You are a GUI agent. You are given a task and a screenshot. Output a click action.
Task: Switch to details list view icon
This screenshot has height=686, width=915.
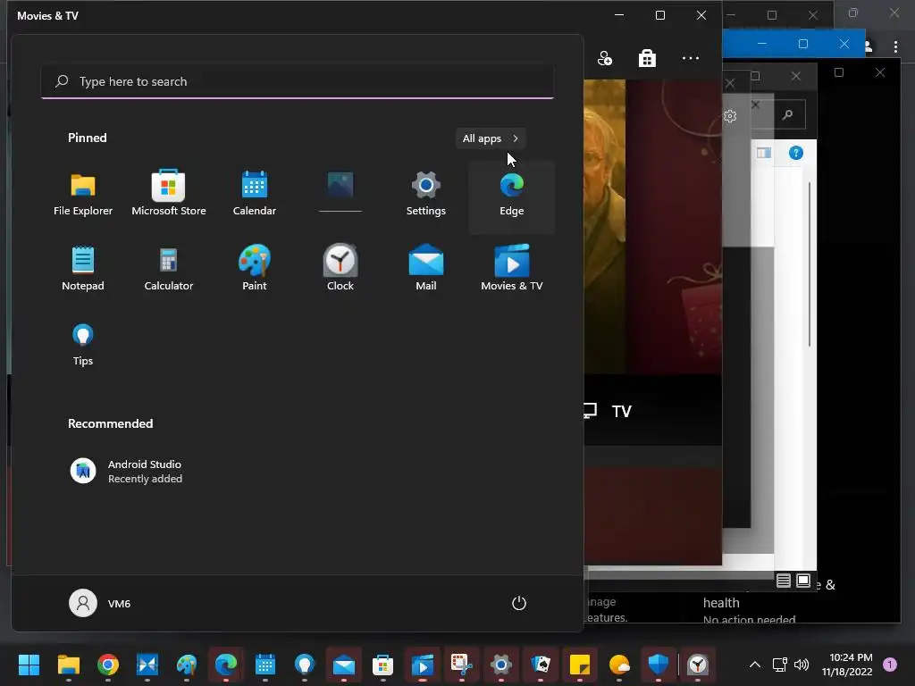[784, 581]
